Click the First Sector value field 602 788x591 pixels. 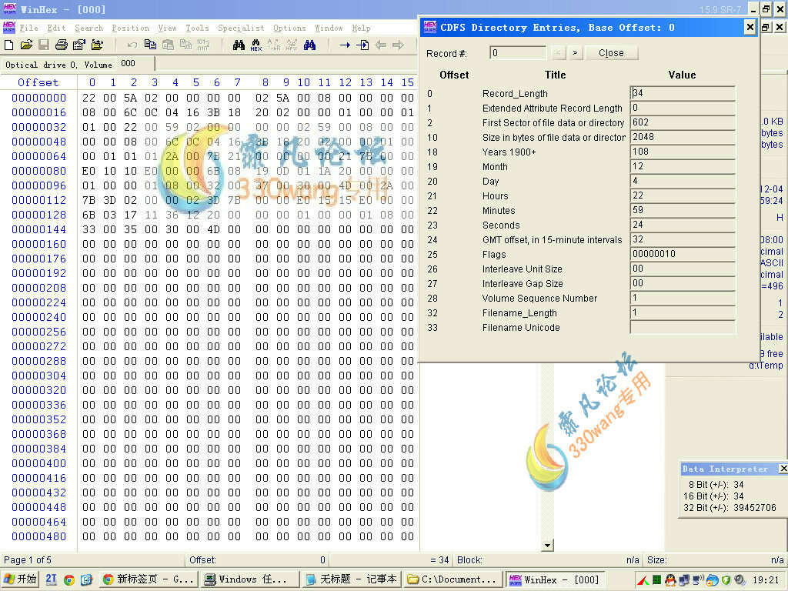tap(683, 122)
